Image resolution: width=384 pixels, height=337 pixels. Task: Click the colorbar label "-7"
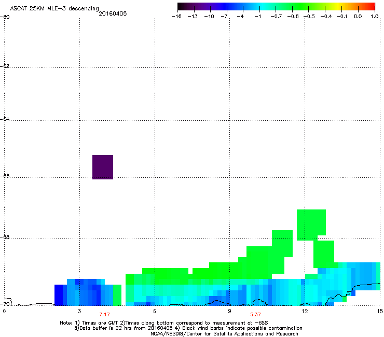pos(224,17)
